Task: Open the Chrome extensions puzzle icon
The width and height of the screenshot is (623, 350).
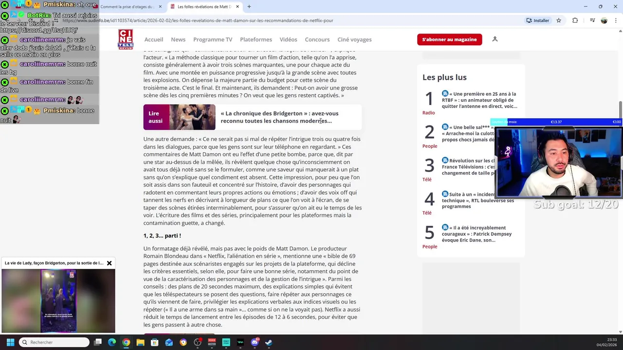Action: (575, 20)
